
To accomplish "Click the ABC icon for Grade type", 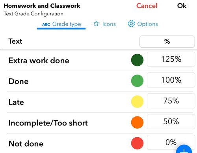I will [46, 24].
